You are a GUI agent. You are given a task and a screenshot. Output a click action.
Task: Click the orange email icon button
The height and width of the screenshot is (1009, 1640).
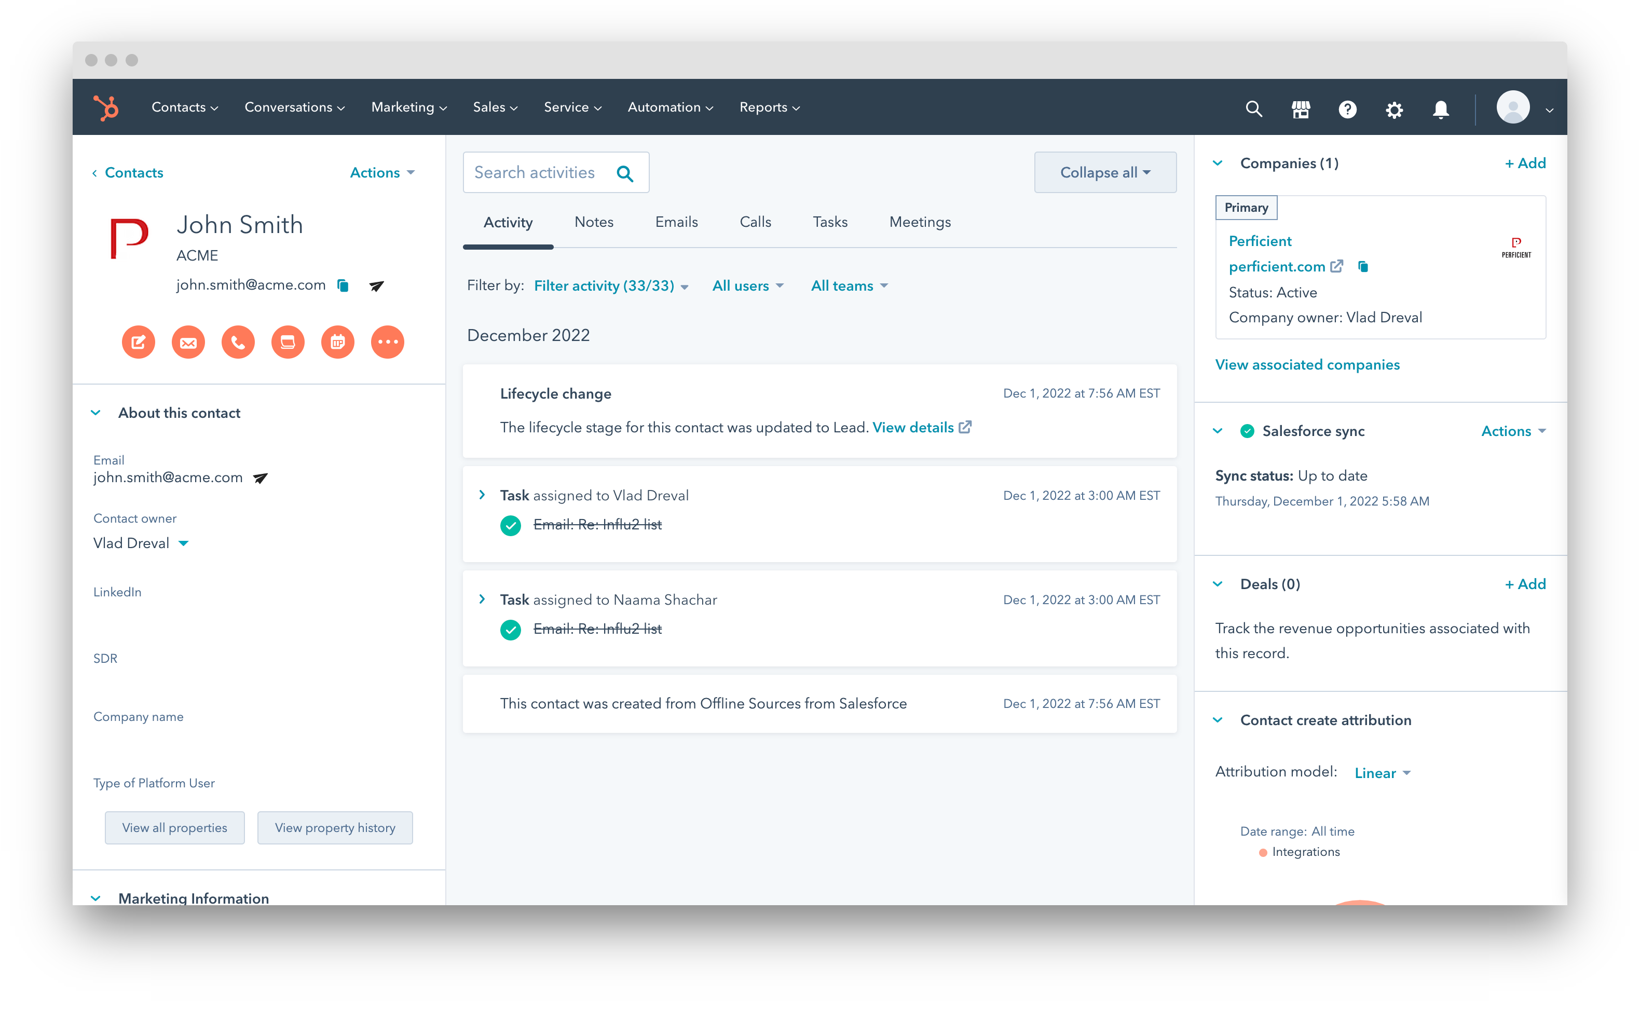click(x=188, y=343)
